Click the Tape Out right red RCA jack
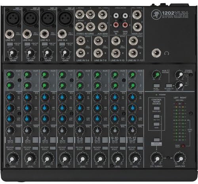This screenshot has width=198, height=184. pos(125,24)
